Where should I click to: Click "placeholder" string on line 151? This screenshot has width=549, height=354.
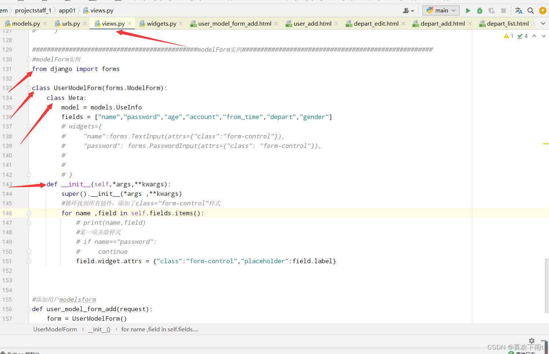click(265, 261)
